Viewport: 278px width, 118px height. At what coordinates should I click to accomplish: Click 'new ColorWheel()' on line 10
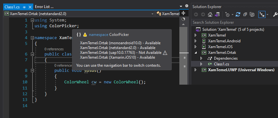point(125,82)
